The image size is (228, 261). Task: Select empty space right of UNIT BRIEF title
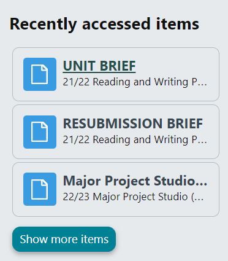(x=176, y=66)
